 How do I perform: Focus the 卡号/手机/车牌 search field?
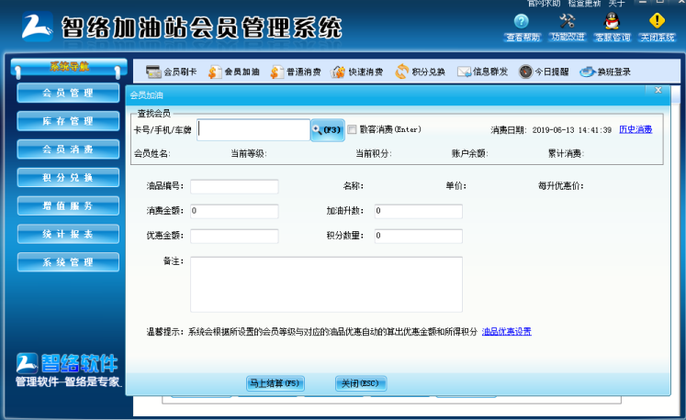click(253, 130)
